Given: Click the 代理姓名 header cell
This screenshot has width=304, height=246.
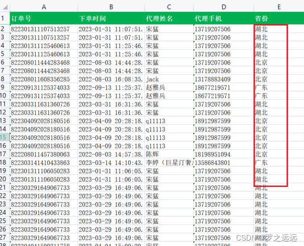Looking at the screenshot, I should point(169,18).
